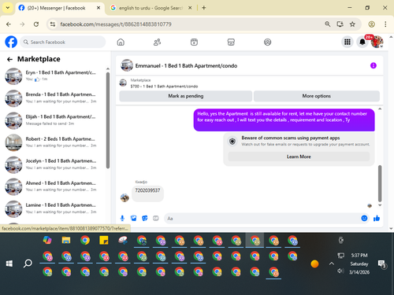
Task: Open the Windows Start menu
Action: coord(9,264)
